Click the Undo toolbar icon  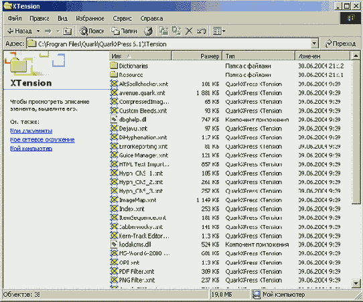[201, 31]
